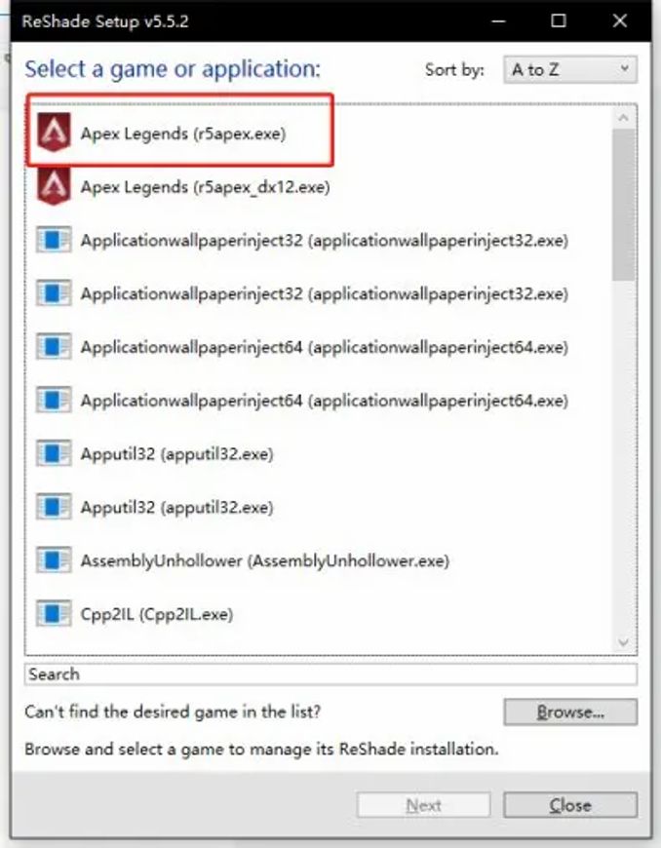Viewport: 661px width, 848px height.
Task: Click the vertical scrollbar thumb
Action: 624,205
